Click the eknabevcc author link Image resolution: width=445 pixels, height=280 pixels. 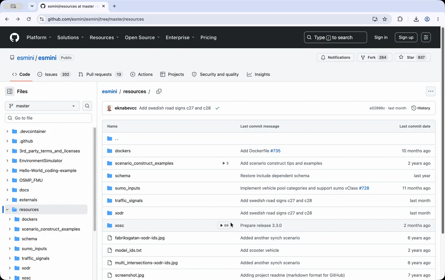pyautogui.click(x=126, y=108)
